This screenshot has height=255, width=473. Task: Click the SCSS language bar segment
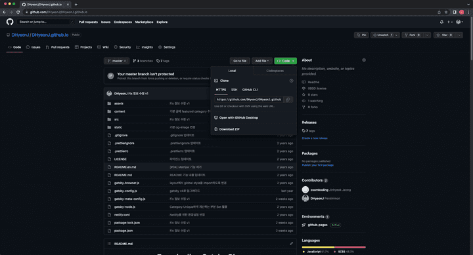[350, 247]
